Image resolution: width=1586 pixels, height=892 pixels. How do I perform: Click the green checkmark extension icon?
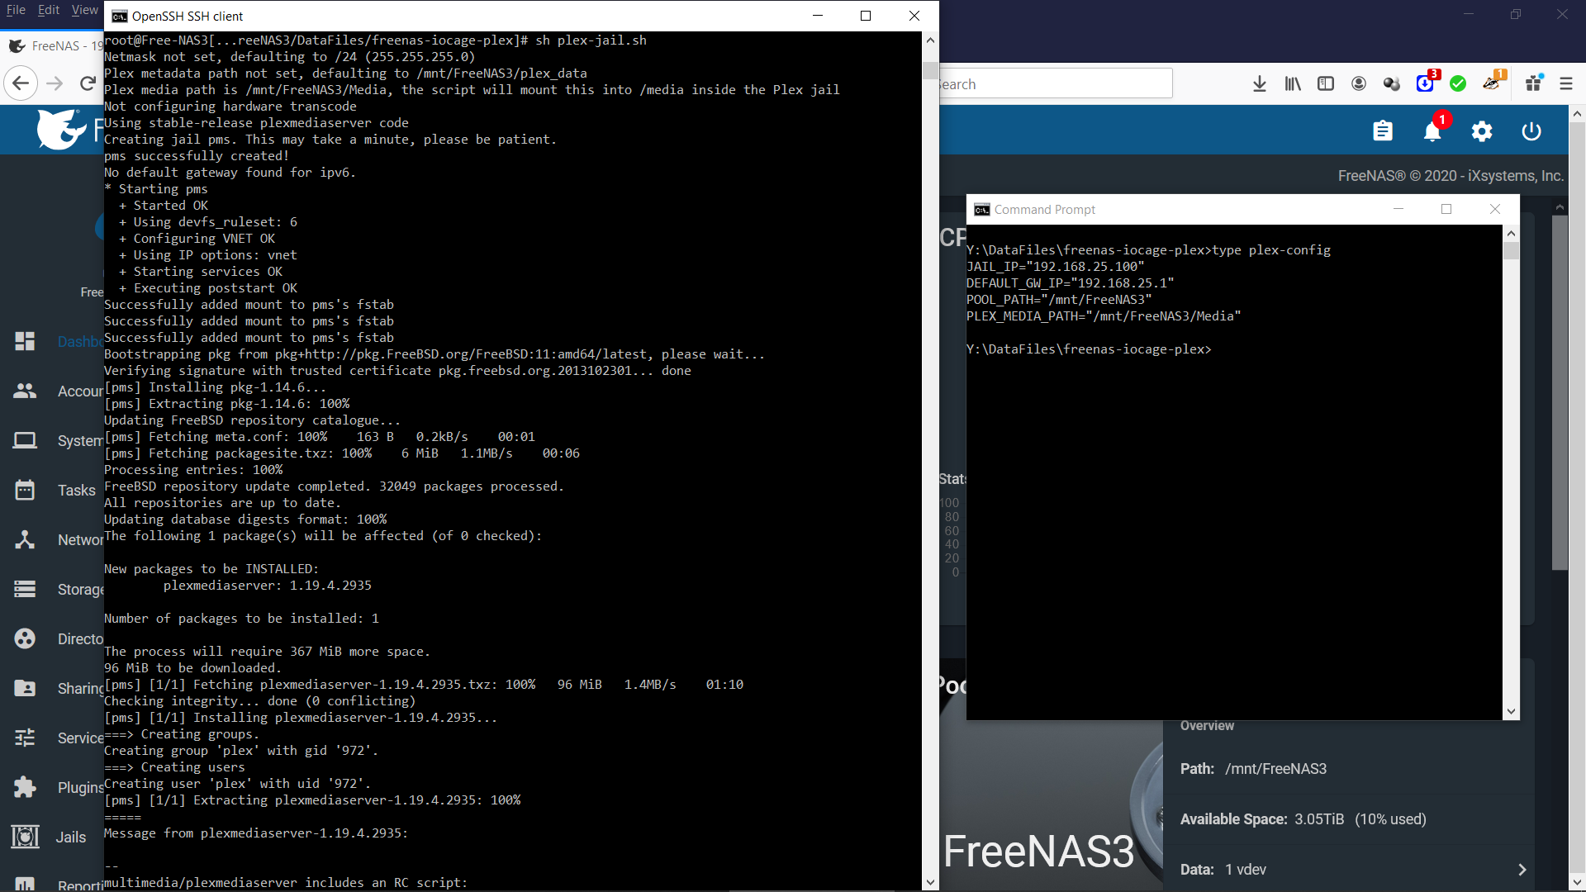1458,83
